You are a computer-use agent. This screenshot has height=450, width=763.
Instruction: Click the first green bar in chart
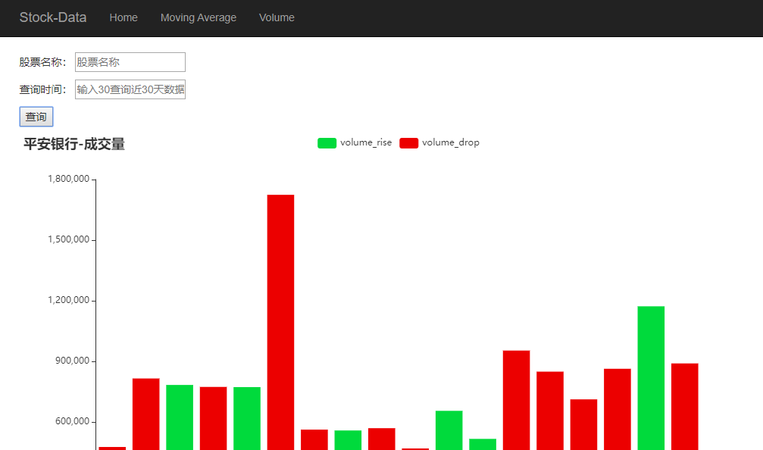[180, 417]
